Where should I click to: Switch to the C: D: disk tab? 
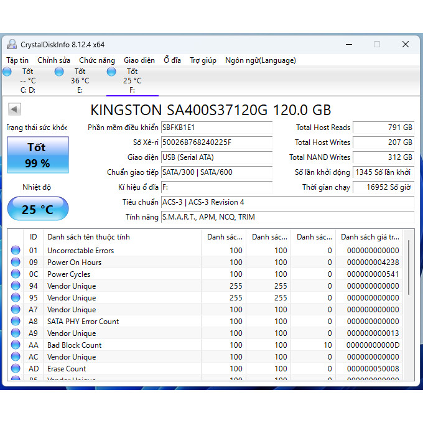click(x=28, y=81)
